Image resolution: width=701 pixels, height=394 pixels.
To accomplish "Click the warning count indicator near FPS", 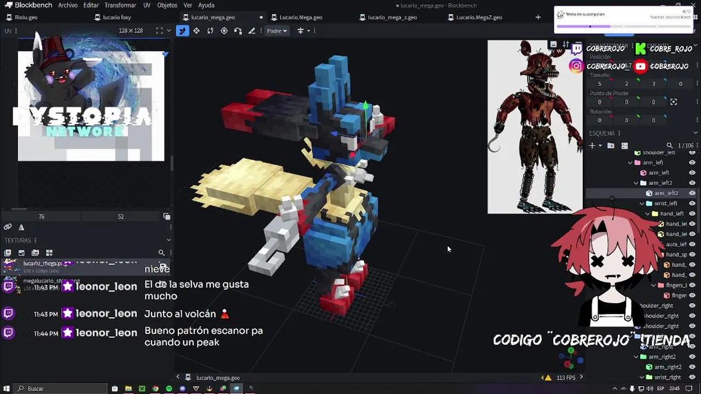I will [545, 378].
